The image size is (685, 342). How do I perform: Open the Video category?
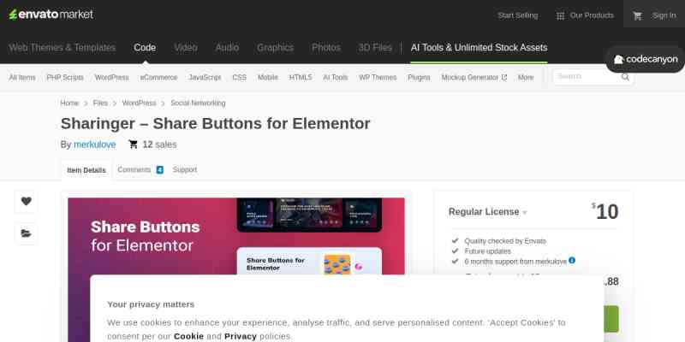[x=186, y=48]
